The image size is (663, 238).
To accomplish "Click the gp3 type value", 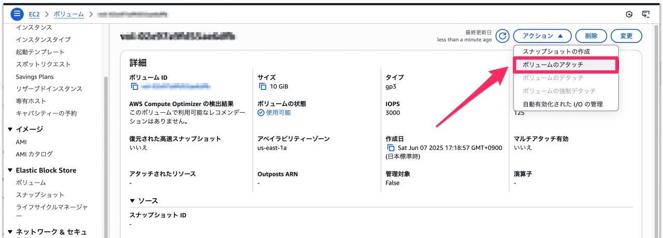I will 391,86.
